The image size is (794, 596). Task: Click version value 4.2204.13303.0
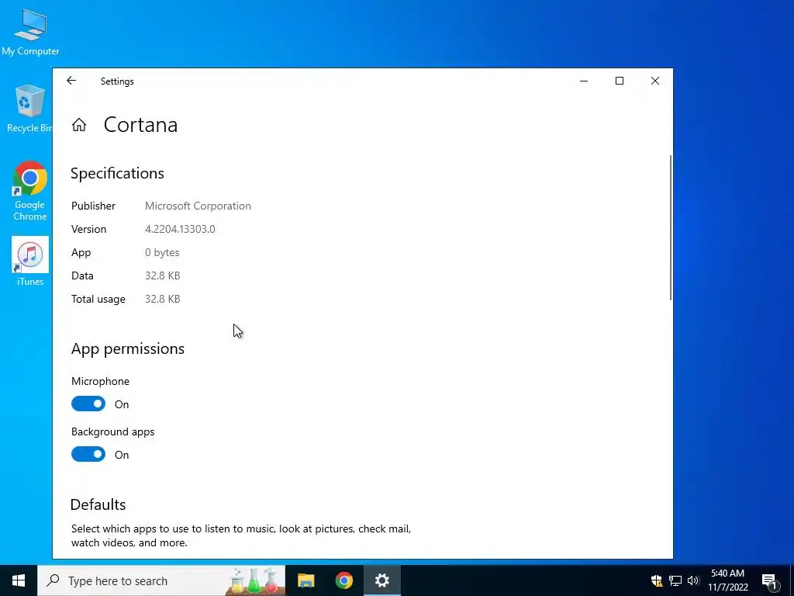pyautogui.click(x=180, y=229)
